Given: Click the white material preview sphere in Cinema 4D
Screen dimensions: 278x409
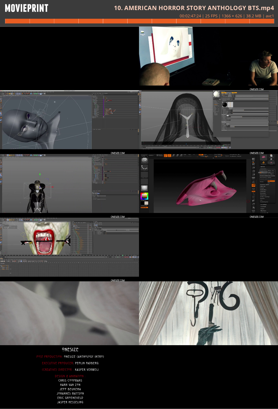Looking at the screenshot, I should (x=216, y=94).
